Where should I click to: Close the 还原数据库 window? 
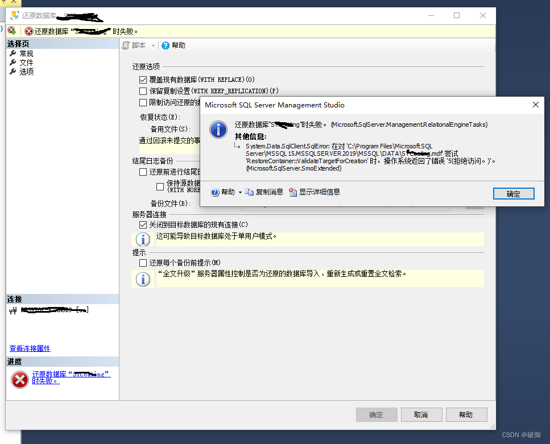click(x=483, y=15)
